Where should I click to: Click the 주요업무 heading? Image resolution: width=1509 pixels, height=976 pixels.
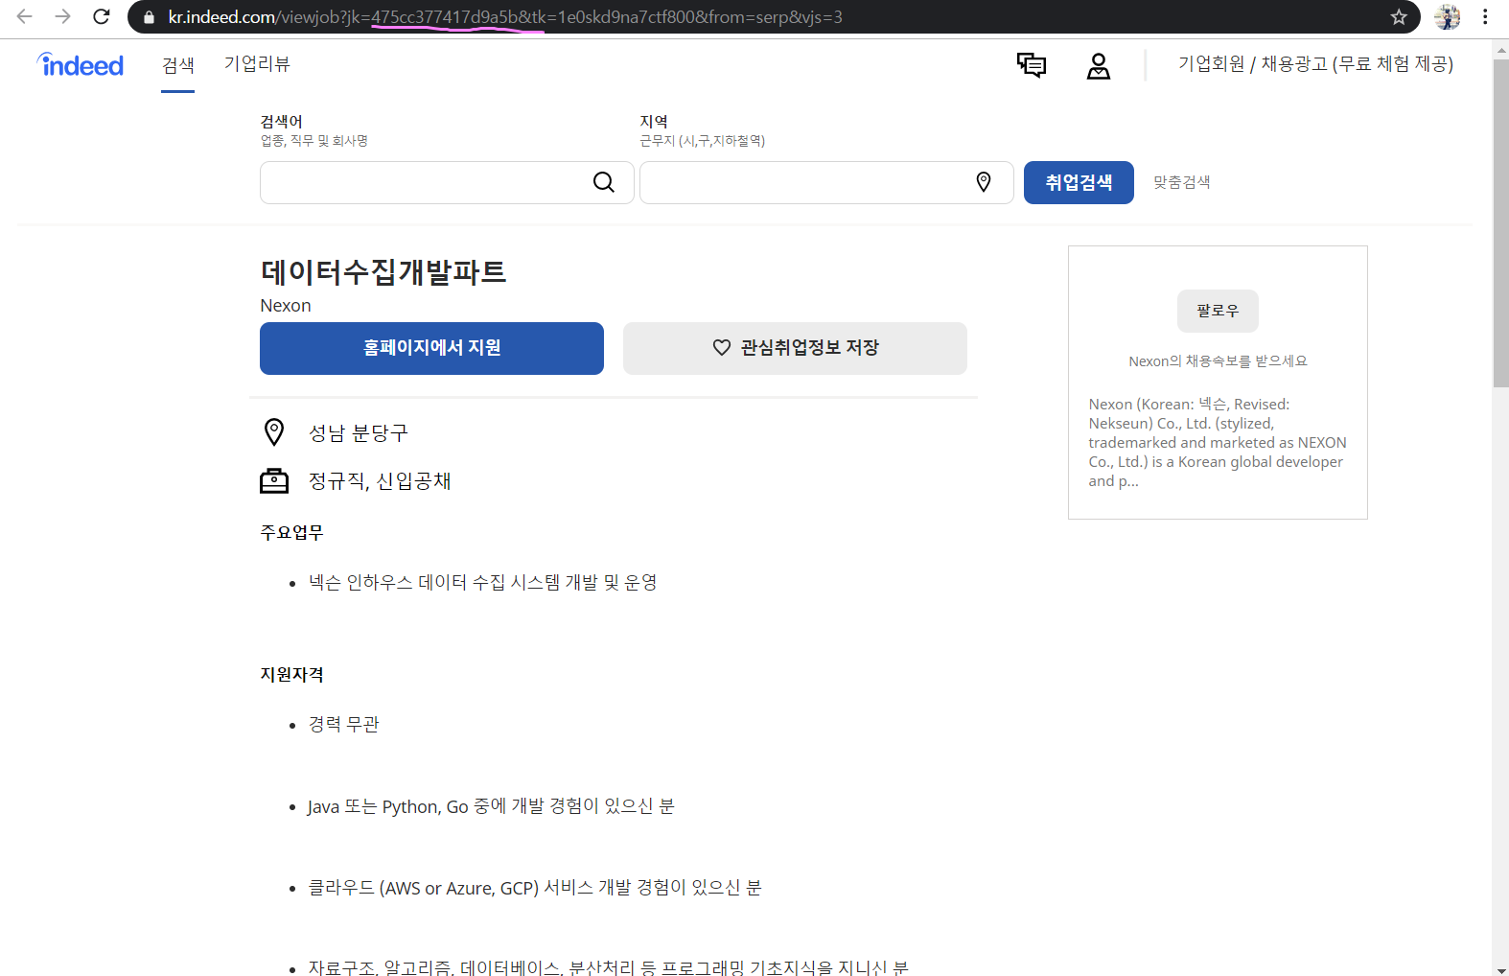291,532
